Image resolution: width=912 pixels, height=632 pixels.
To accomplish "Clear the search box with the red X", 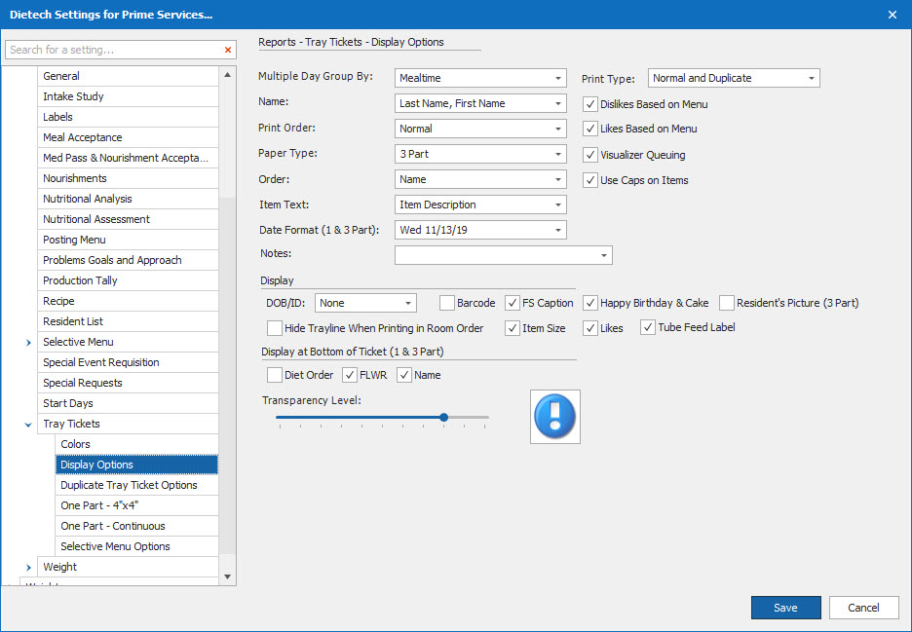I will coord(228,50).
